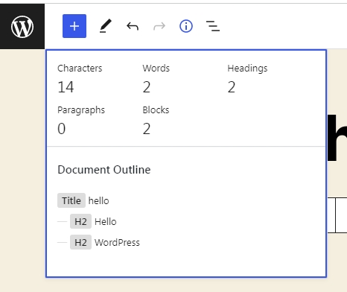Open the List View icon
Screen dimensions: 347x292
click(x=213, y=26)
